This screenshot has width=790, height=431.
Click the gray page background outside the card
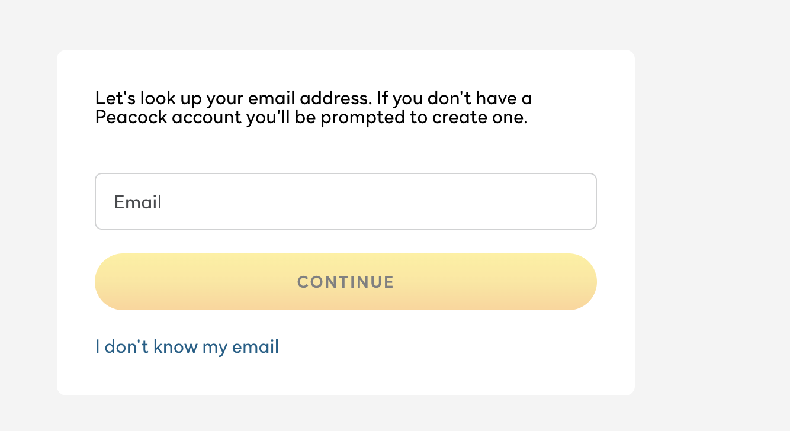(x=711, y=237)
